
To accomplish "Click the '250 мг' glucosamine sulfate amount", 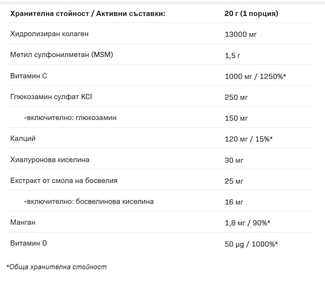I will (236, 97).
